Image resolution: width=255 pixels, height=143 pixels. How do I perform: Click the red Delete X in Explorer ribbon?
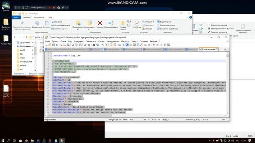[100, 23]
